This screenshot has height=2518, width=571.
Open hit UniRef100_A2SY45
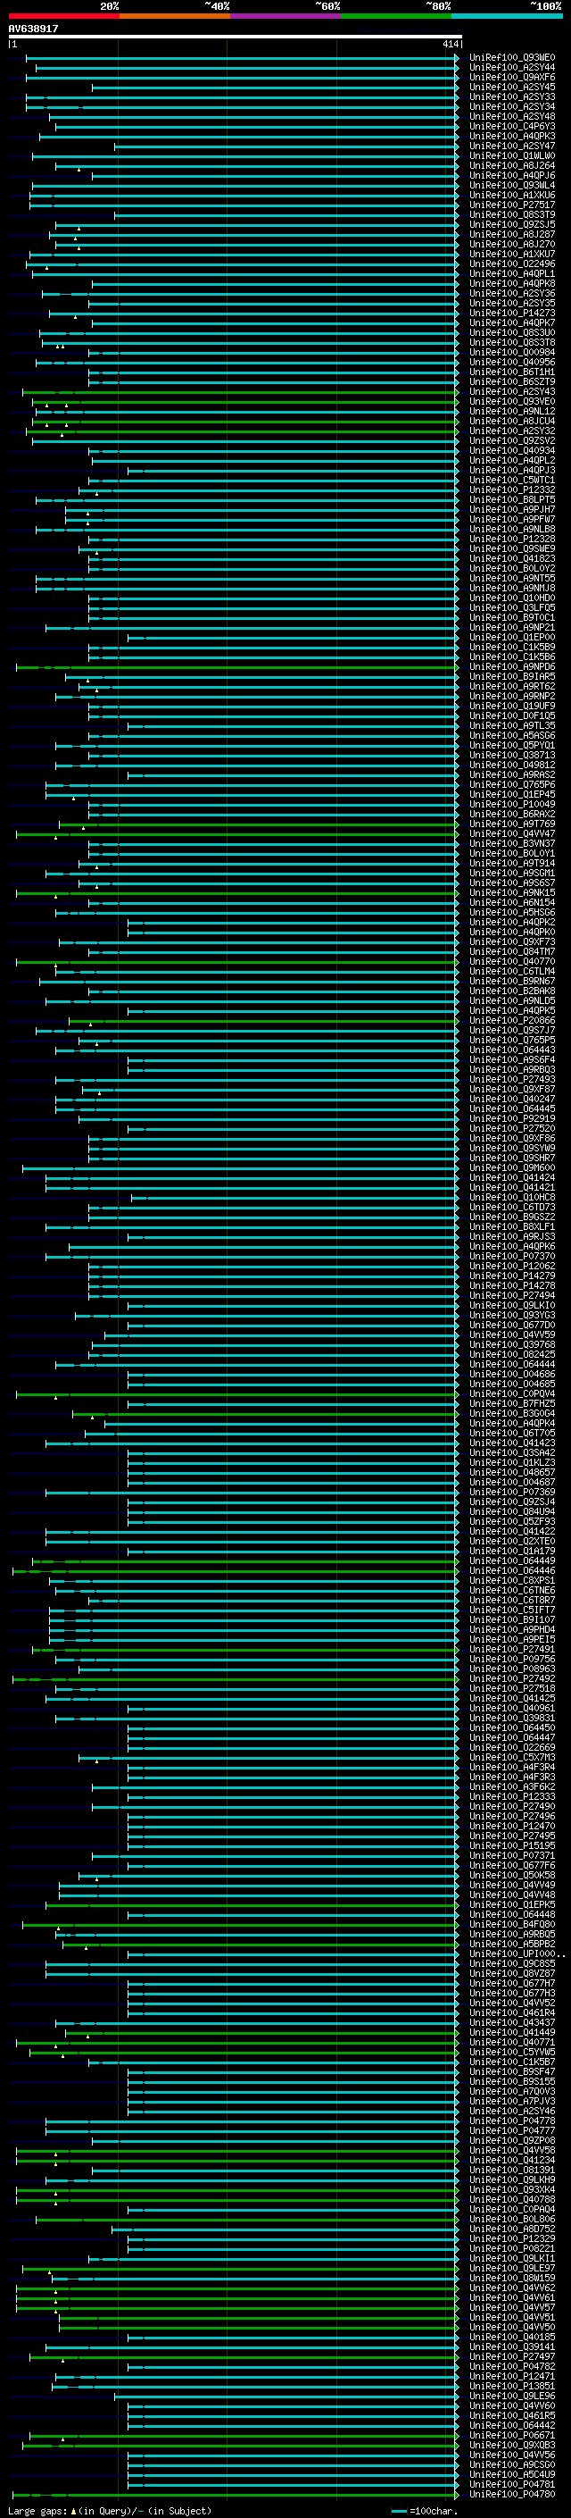511,87
